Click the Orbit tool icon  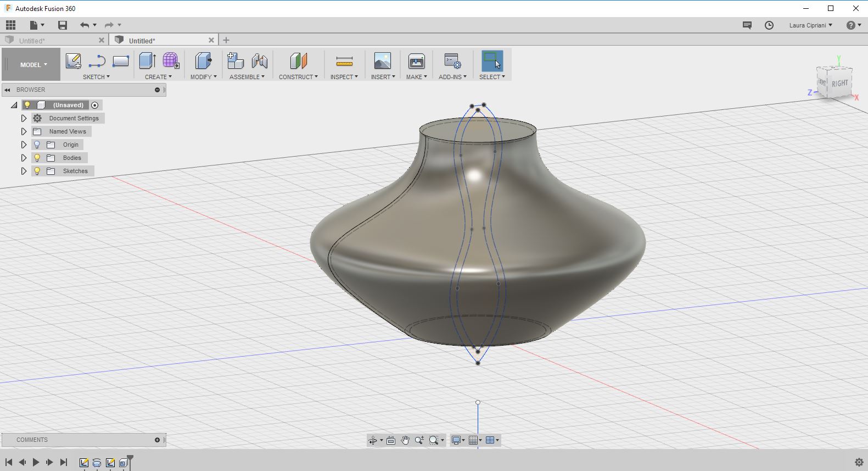[x=373, y=440]
